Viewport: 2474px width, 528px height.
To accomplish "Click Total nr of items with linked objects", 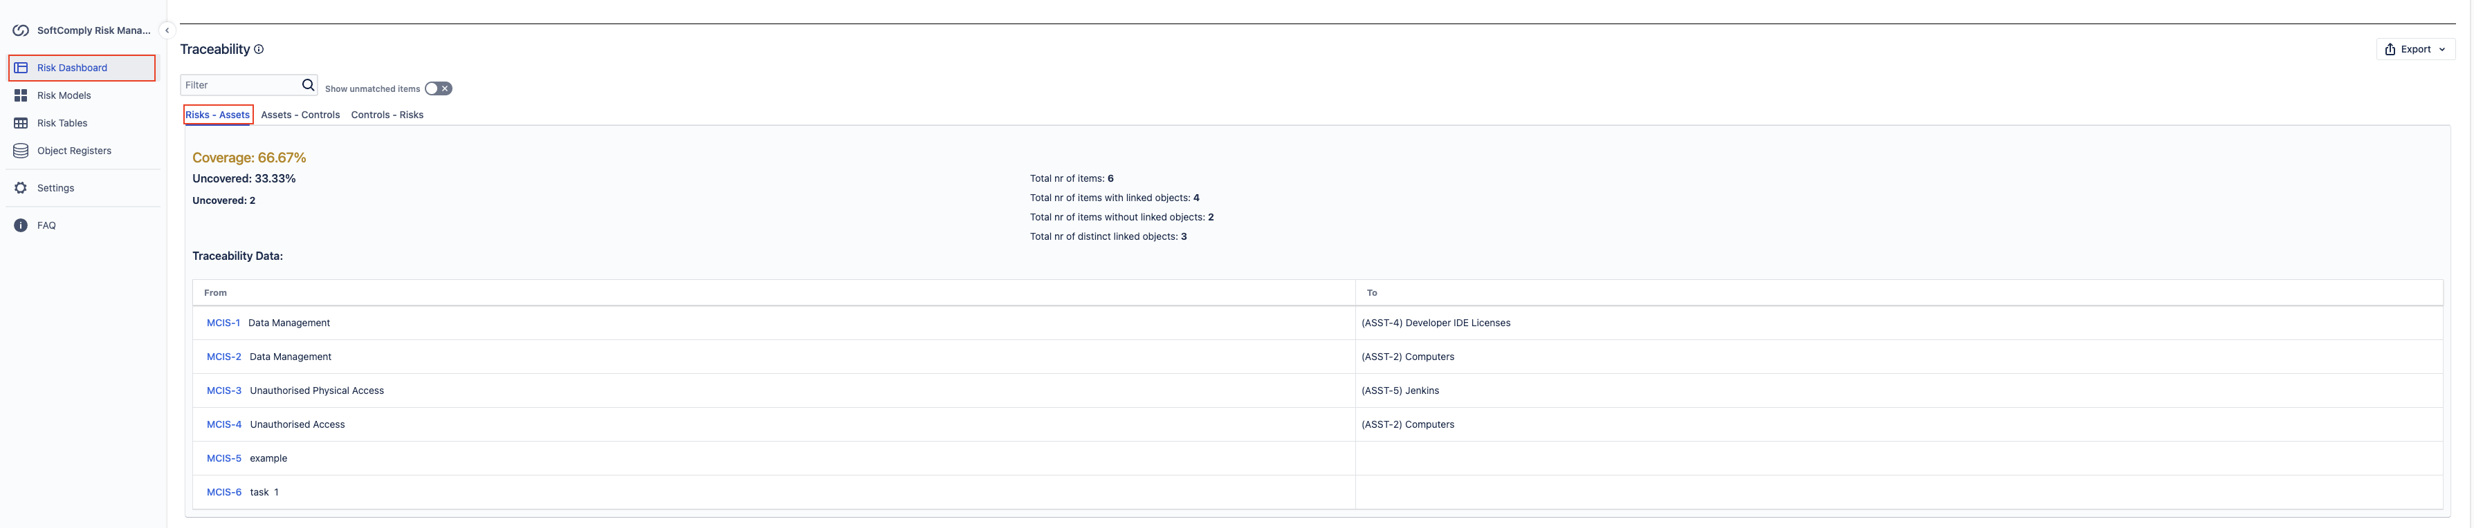I will [x=1114, y=198].
